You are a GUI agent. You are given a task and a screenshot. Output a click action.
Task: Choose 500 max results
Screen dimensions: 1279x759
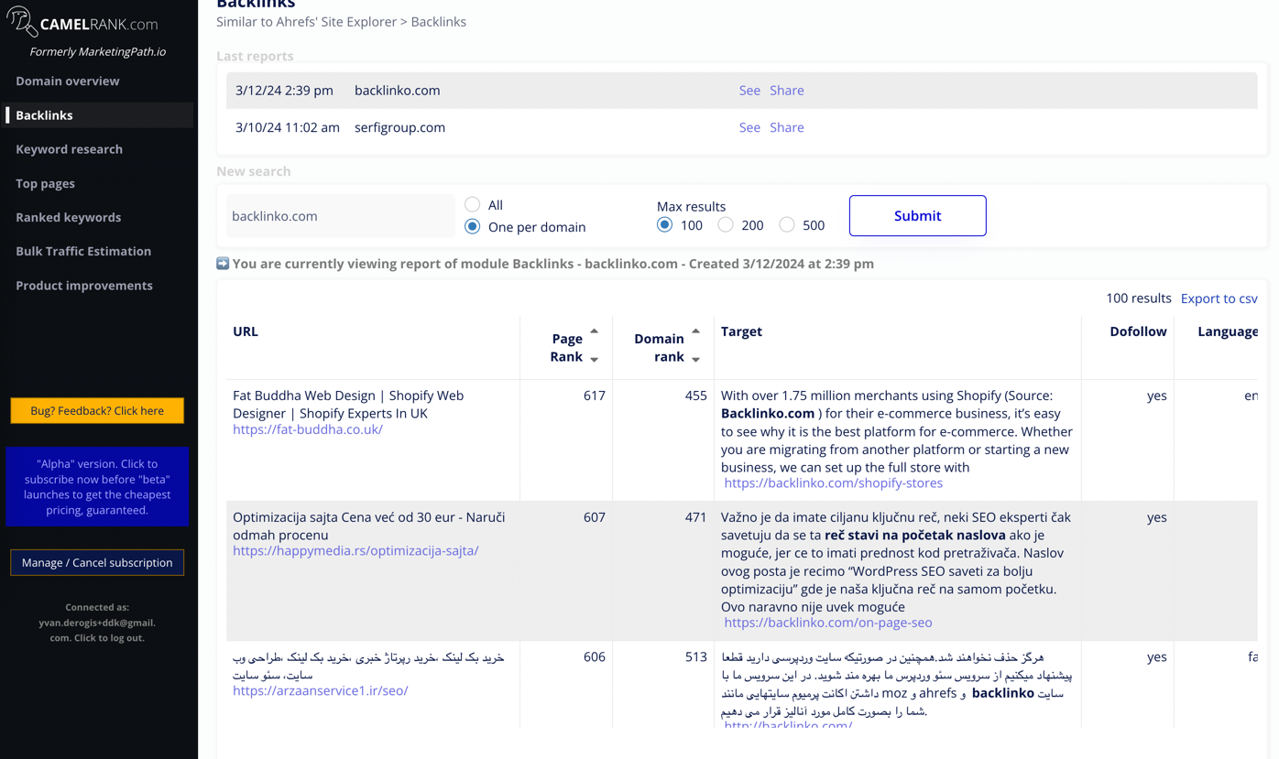click(x=787, y=224)
